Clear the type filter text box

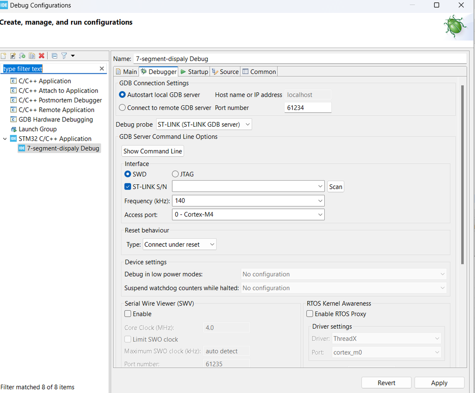pyautogui.click(x=102, y=69)
